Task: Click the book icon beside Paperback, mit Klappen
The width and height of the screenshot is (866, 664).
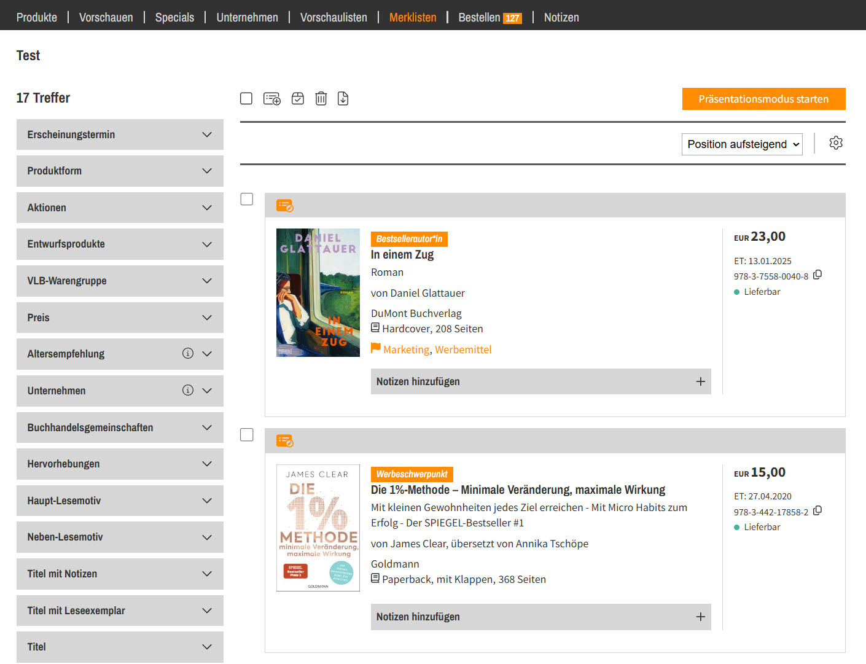Action: click(375, 579)
